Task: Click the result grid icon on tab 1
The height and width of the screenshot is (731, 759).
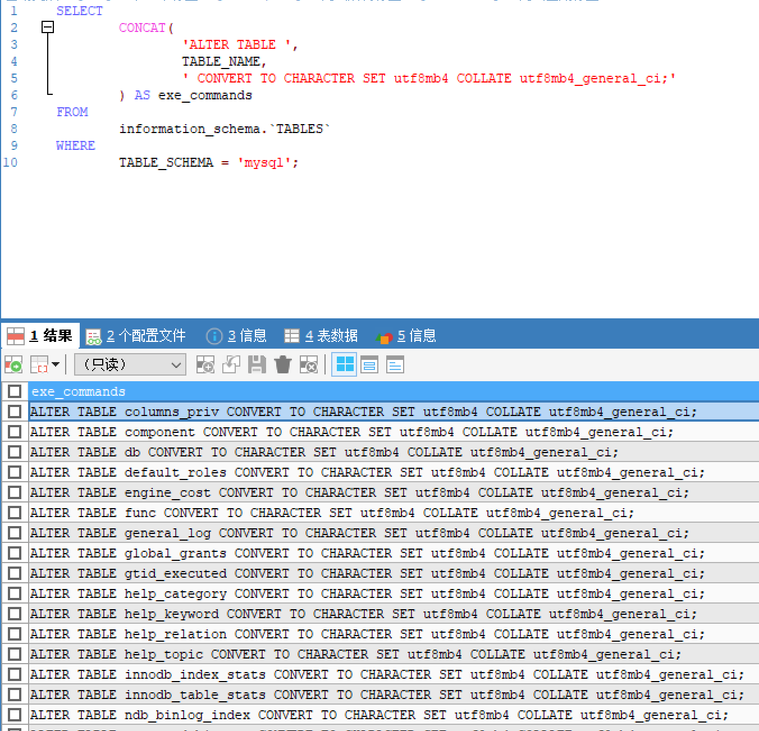Action: click(16, 336)
